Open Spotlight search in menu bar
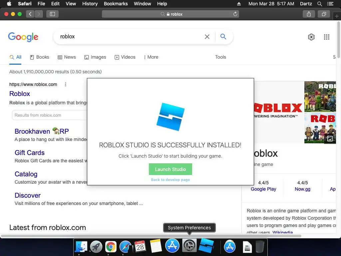 320,4
